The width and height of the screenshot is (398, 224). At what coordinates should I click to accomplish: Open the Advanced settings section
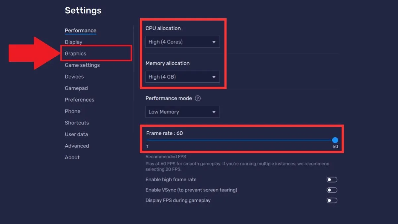(x=77, y=146)
